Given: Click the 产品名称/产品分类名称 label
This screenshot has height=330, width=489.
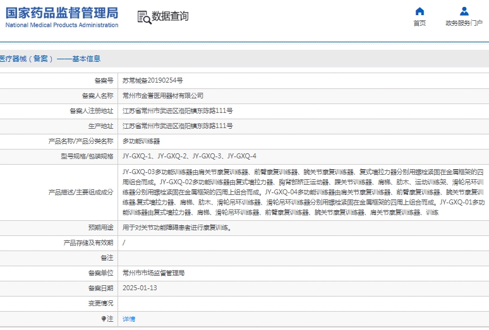Looking at the screenshot, I should [81, 141].
